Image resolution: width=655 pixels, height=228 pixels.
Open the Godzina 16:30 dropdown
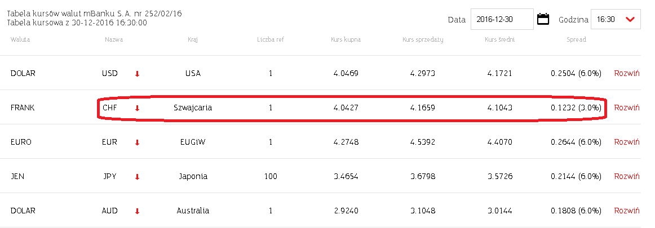point(616,19)
